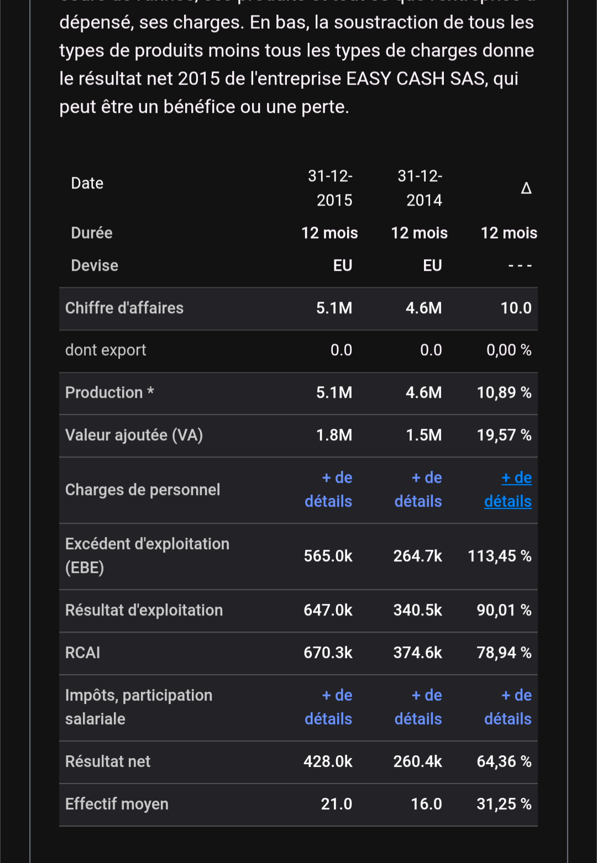
Task: Click the Δ column header symbol
Action: [x=526, y=188]
